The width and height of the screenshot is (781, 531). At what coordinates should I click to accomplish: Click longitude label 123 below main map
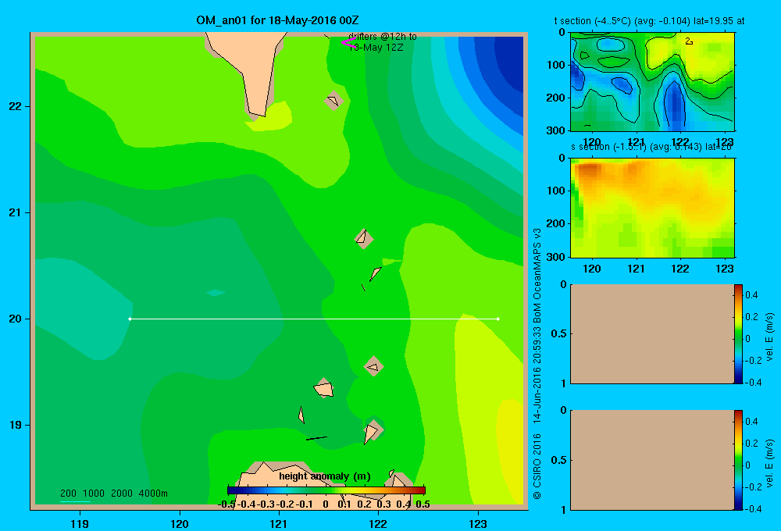pyautogui.click(x=478, y=523)
